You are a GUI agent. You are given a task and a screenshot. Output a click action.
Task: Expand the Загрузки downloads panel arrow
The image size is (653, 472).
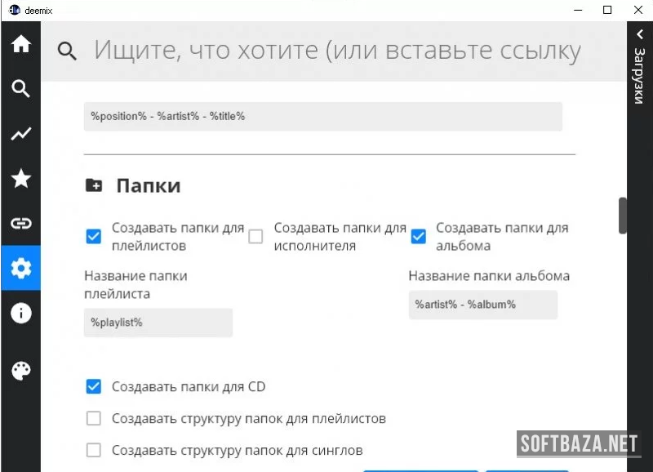tap(639, 34)
